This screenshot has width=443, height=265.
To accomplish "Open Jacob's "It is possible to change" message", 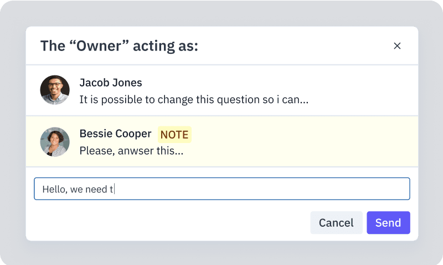I will [194, 100].
